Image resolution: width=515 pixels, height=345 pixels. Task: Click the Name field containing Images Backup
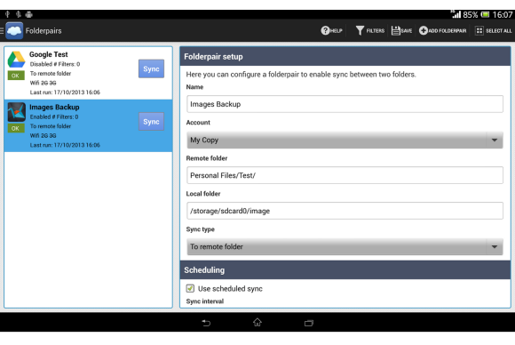coord(345,104)
